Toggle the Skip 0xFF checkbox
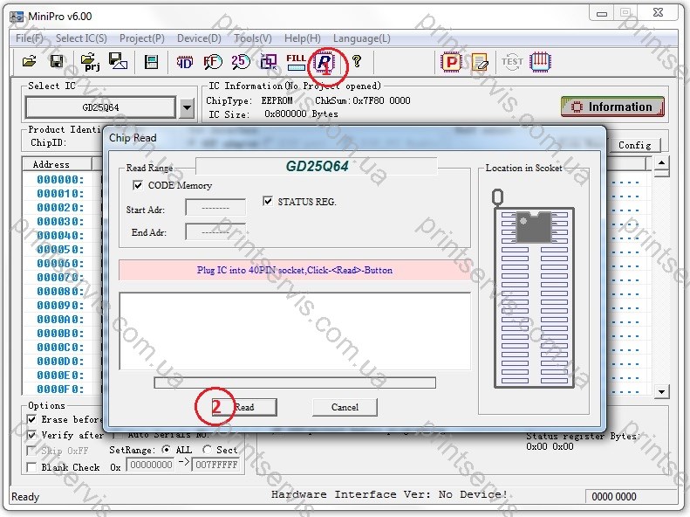 pyautogui.click(x=31, y=451)
